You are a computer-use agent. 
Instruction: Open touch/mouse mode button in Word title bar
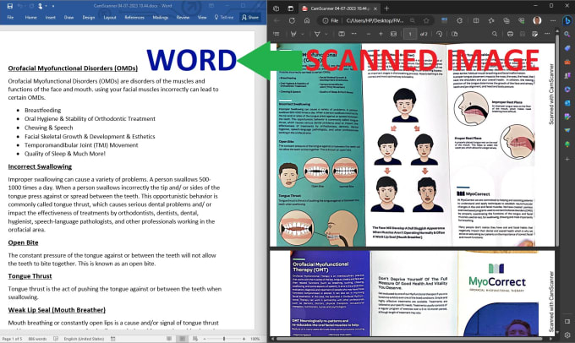coord(39,6)
